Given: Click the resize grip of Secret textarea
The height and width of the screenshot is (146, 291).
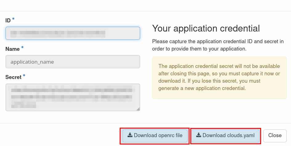Looking at the screenshot, I should point(138,109).
